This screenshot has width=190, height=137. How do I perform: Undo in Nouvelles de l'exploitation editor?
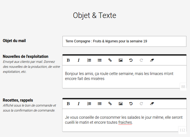pyautogui.click(x=131, y=60)
